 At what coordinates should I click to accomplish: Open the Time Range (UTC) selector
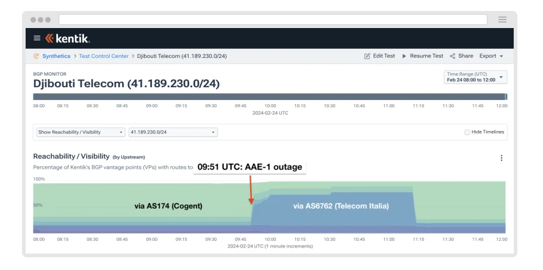[475, 77]
